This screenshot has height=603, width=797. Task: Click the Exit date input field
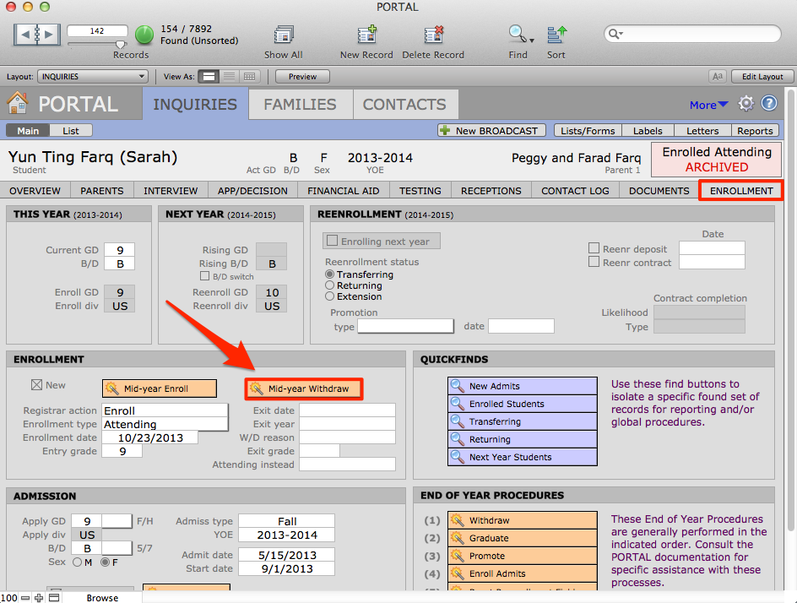(347, 410)
